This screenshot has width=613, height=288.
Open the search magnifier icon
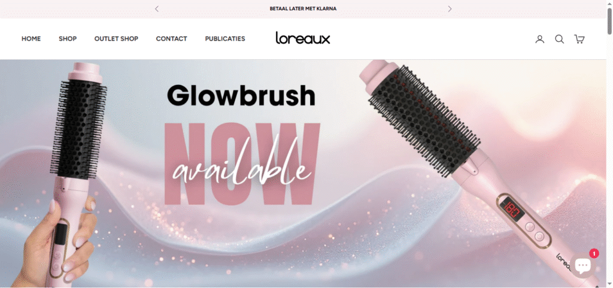[x=560, y=39]
